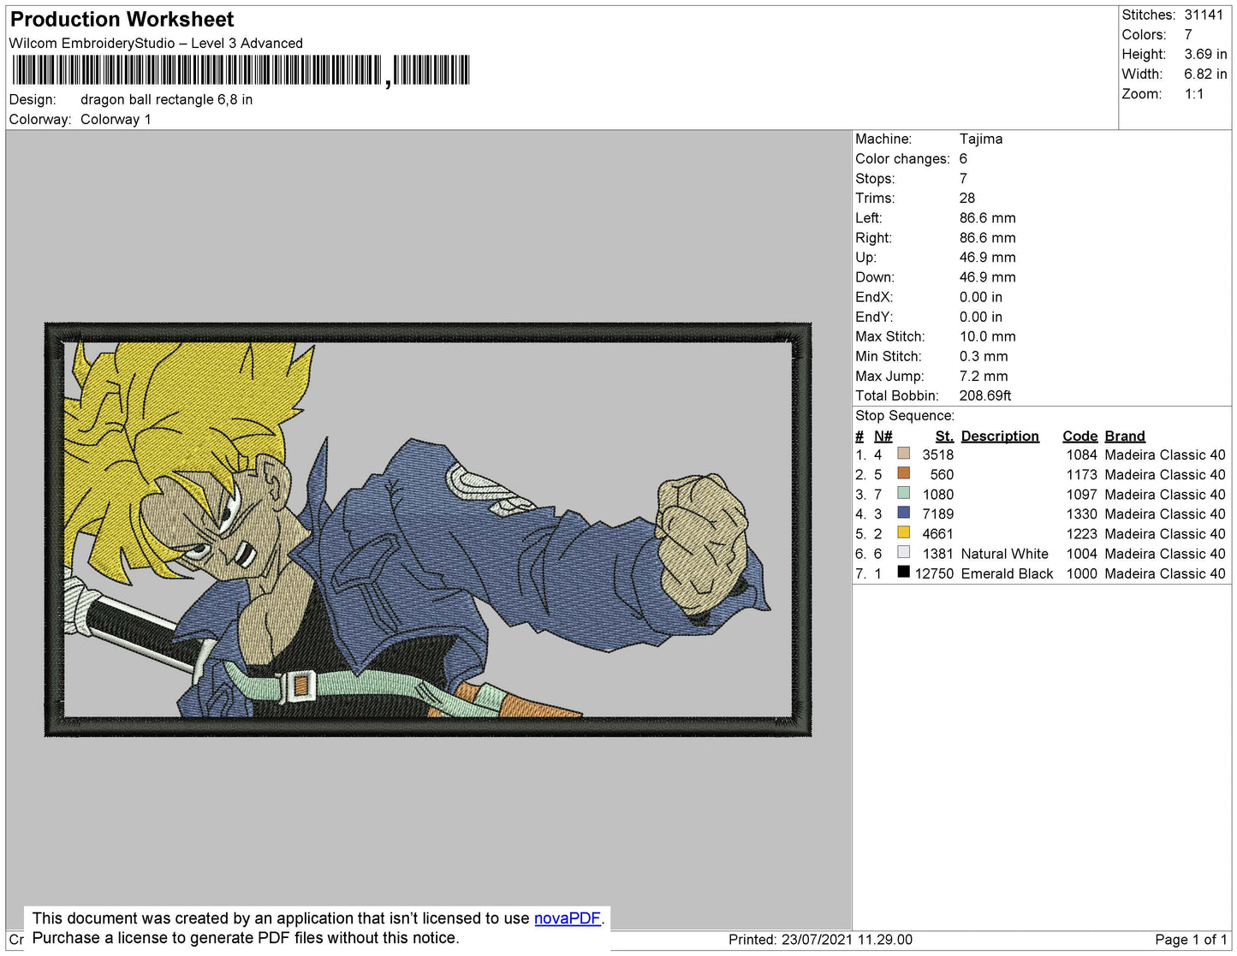Click the N# column header

[883, 436]
